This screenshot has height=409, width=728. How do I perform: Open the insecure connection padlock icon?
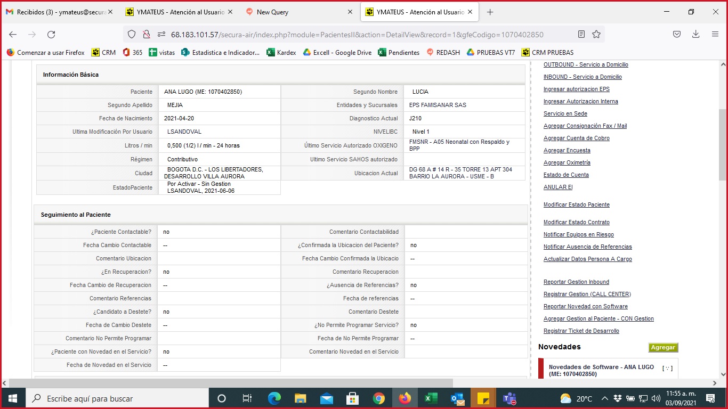pos(146,35)
